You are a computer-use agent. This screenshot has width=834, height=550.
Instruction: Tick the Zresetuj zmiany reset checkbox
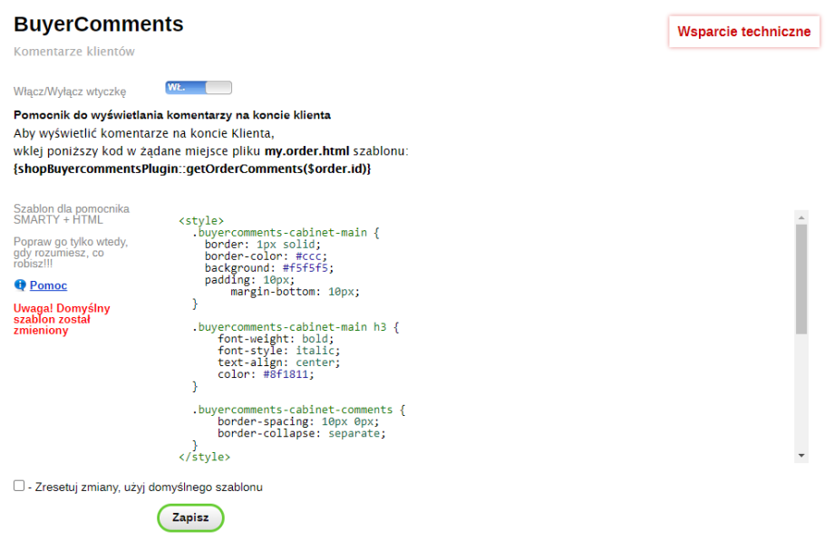[x=18, y=486]
